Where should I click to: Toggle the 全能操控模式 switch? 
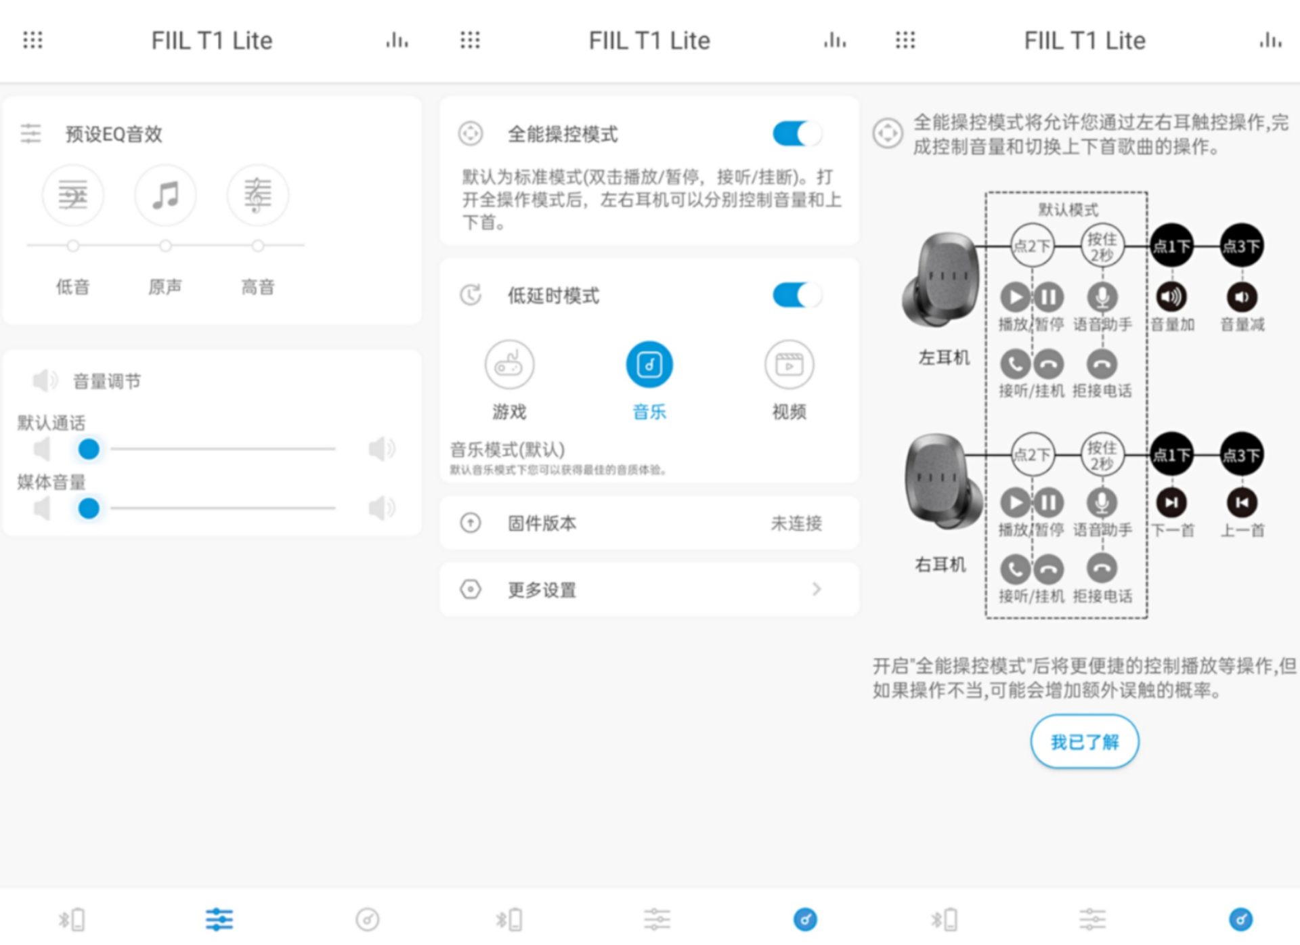[x=797, y=134]
